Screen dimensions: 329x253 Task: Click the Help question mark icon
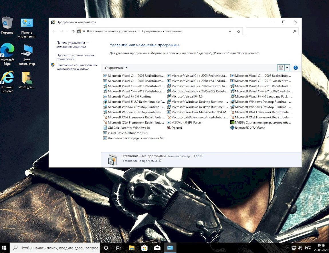(296, 67)
